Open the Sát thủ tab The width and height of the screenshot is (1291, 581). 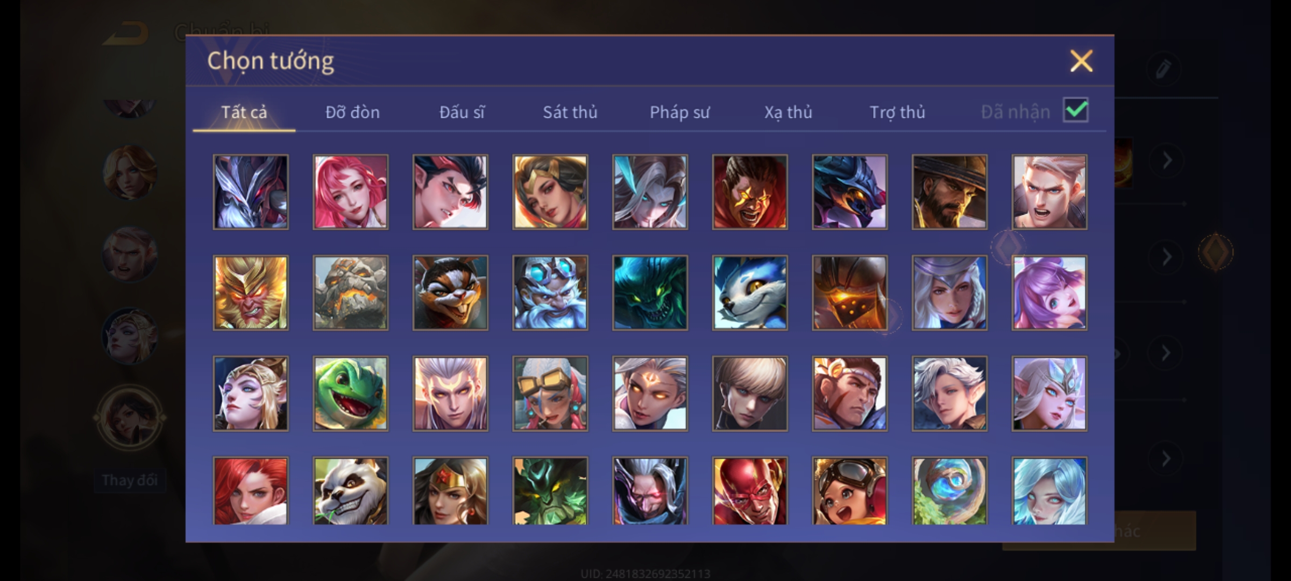tap(570, 112)
